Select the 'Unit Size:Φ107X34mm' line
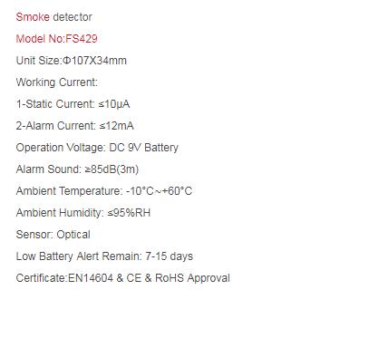This screenshot has height=338, width=369. point(72,61)
